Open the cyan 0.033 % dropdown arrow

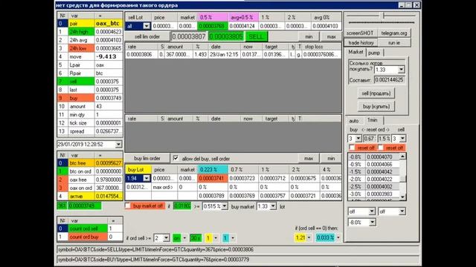click(x=338, y=237)
